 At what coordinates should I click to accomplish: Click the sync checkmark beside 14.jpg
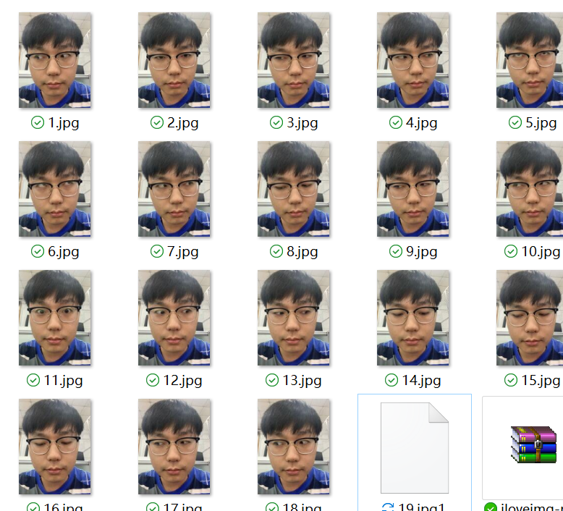point(391,380)
